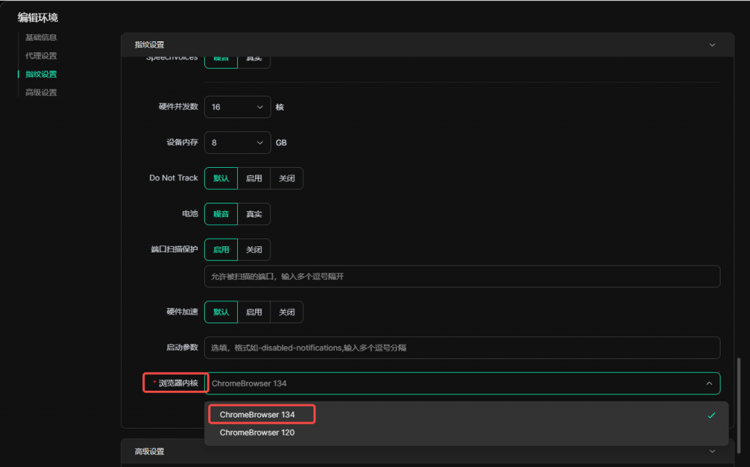Set Do Not Track to 关闭
This screenshot has width=750, height=467.
coord(286,178)
